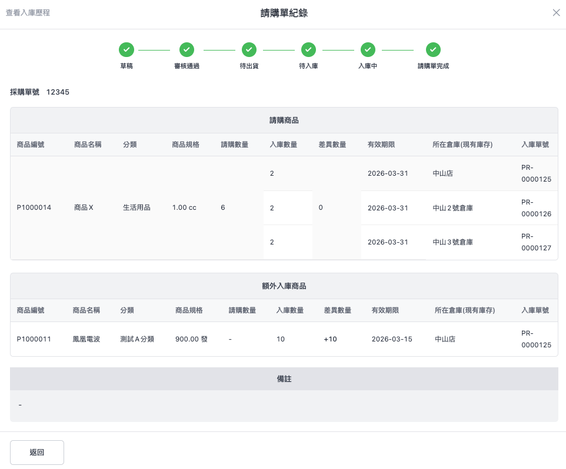Click the 請購商品 section header
The height and width of the screenshot is (469, 566).
[x=284, y=120]
